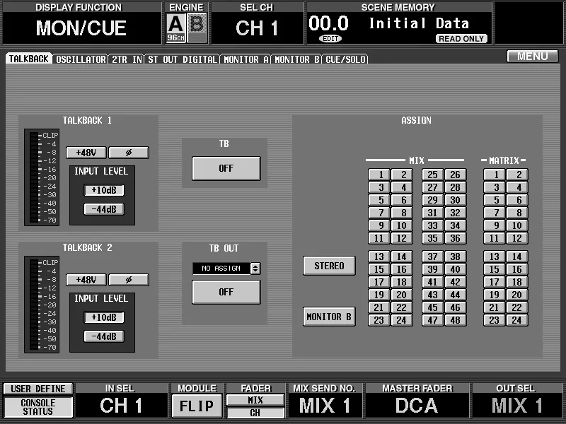Click the READ ONLY indicator
The image size is (566, 424).
pos(461,39)
